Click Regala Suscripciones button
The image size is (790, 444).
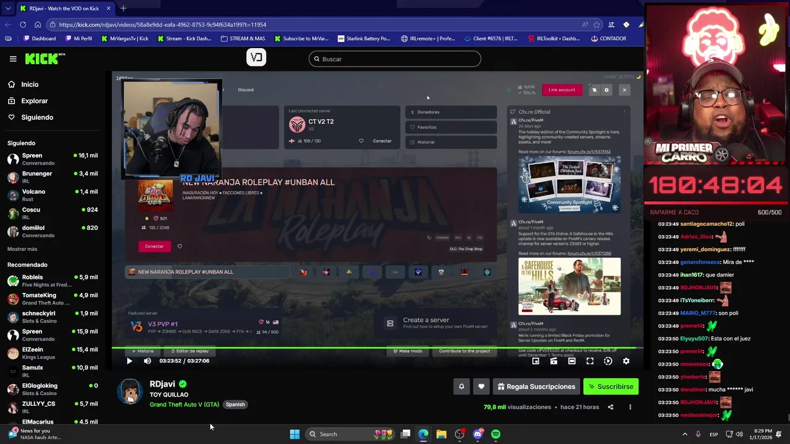pos(536,387)
